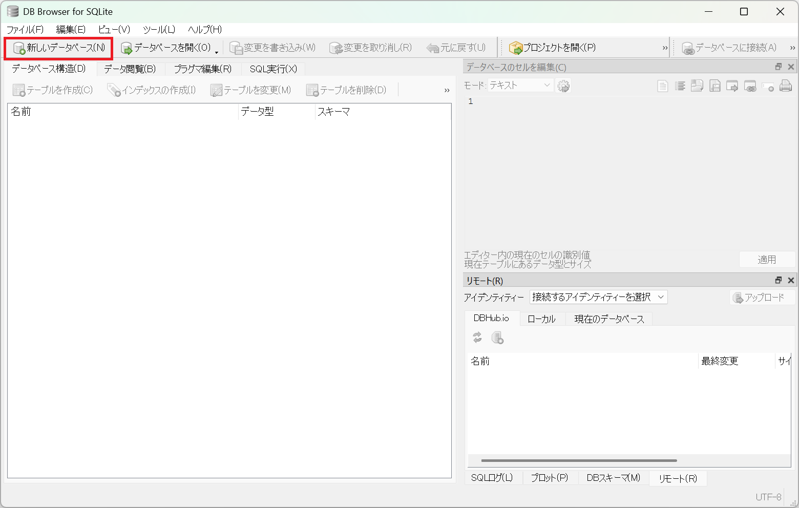The image size is (799, 508).
Task: Click the New Database toolbar button
Action: pos(59,48)
